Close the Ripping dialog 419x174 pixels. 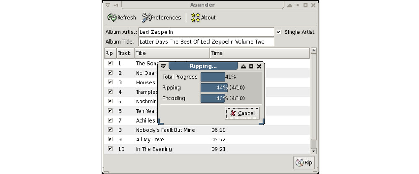point(259,67)
